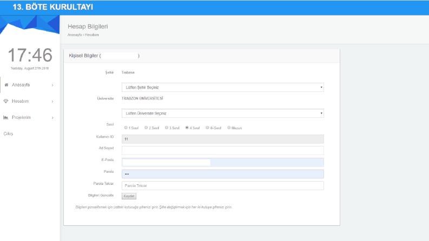
Task: Click the chart icon beside Projelerim
Action: tap(6, 117)
